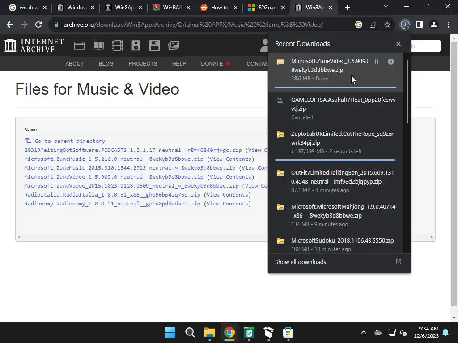Open the Chrome profile avatar
The width and height of the screenshot is (458, 343).
tap(434, 25)
